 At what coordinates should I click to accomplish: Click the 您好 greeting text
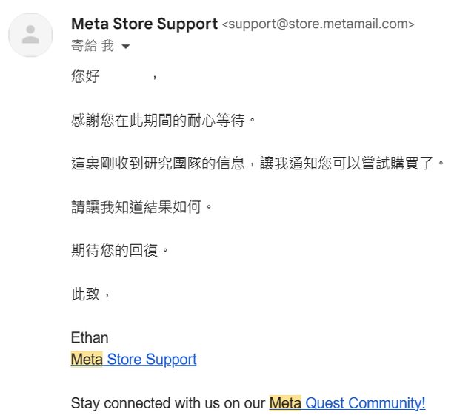point(85,75)
